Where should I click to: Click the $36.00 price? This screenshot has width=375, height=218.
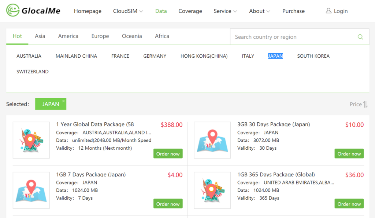(354, 175)
